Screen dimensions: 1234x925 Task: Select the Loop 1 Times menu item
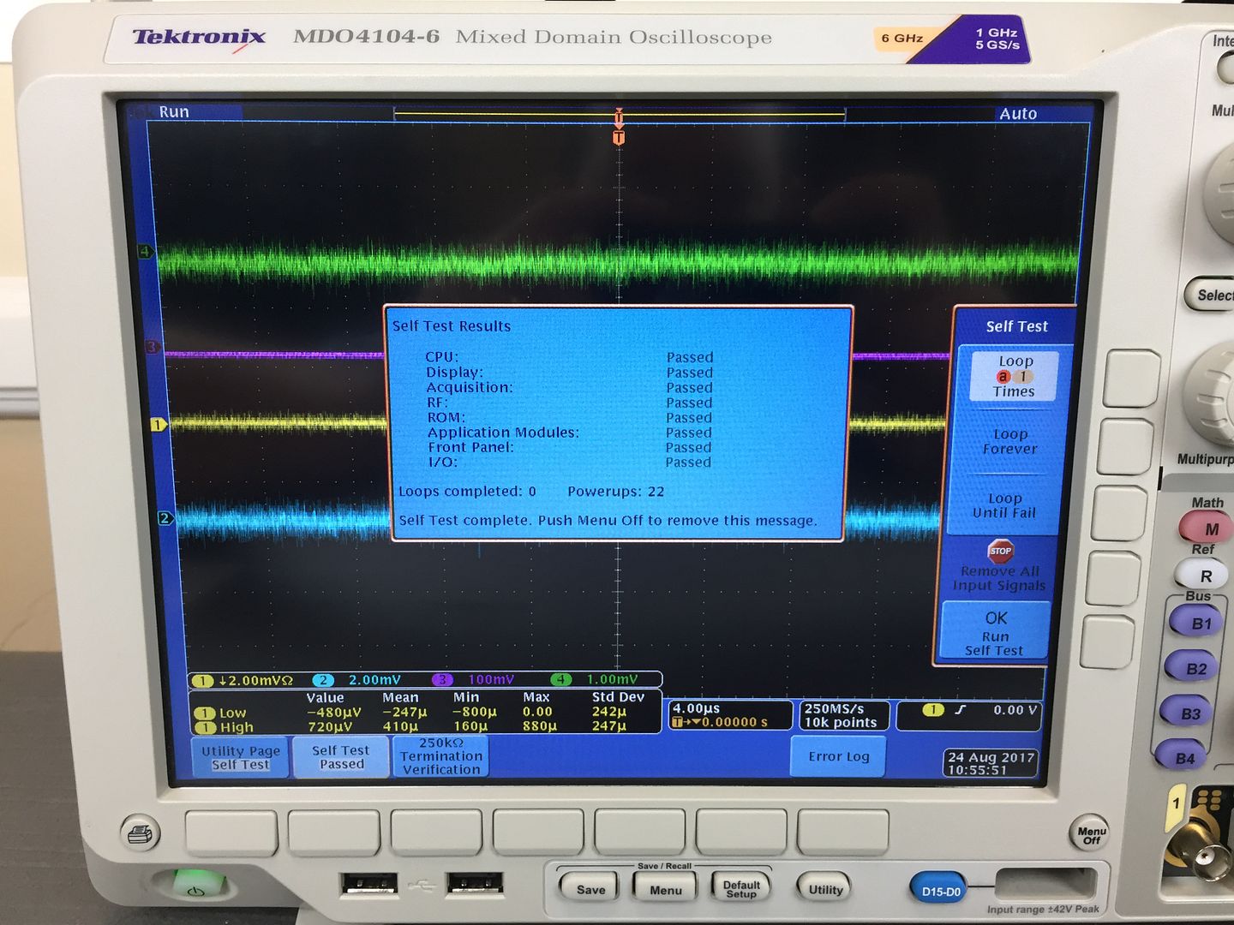[x=1015, y=376]
